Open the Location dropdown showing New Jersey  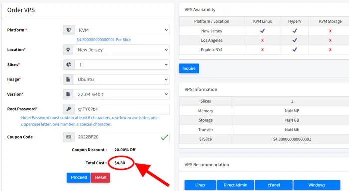121,50
